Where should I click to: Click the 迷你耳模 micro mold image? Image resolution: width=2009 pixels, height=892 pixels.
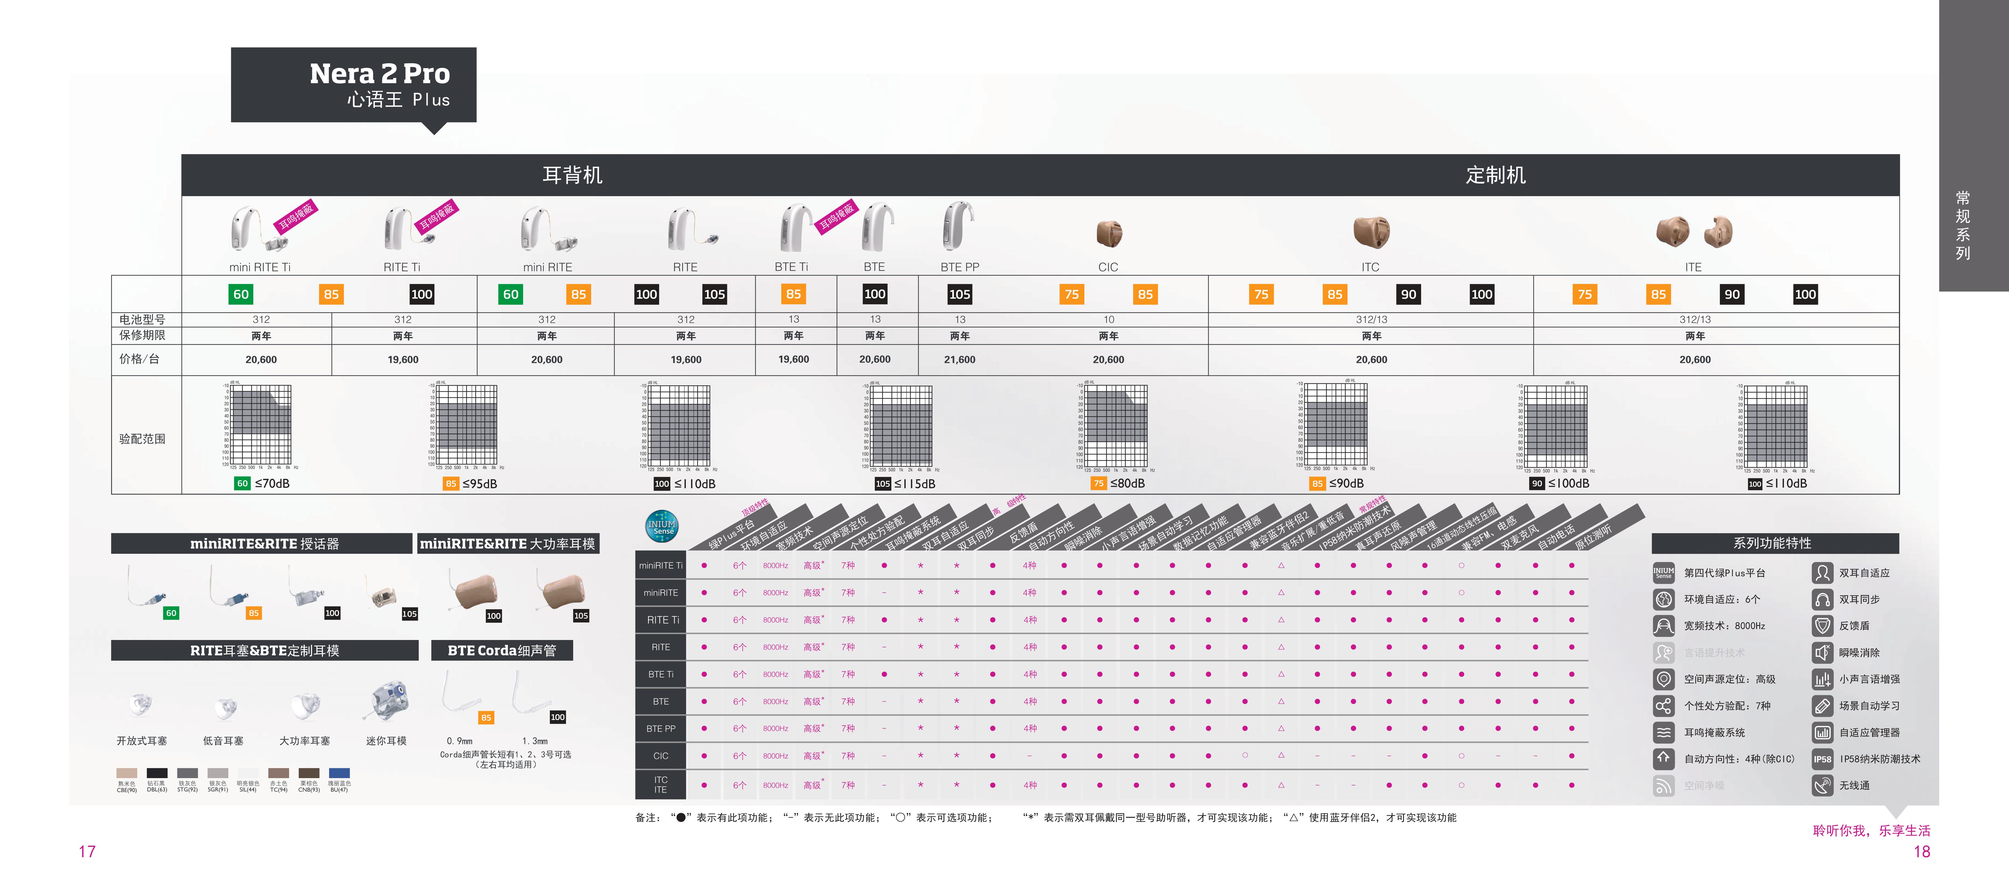387,700
